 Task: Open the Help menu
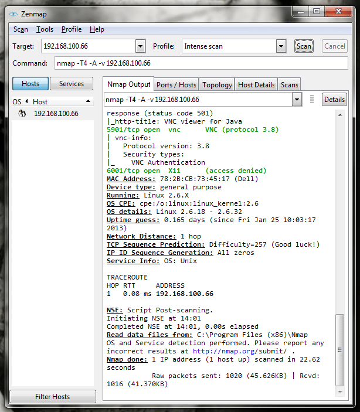tap(97, 29)
